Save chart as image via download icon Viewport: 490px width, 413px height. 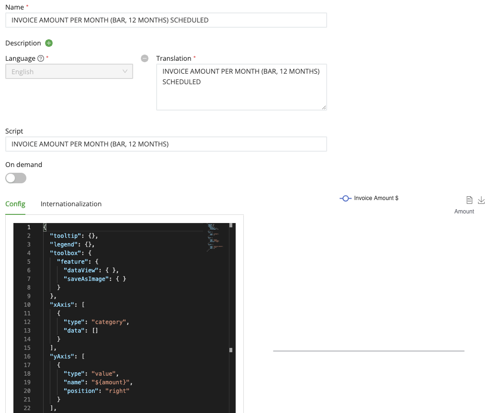(x=482, y=200)
